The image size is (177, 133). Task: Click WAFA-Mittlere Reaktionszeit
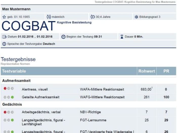(102, 89)
